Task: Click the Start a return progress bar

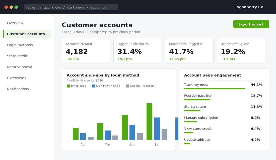Action: 192,110
